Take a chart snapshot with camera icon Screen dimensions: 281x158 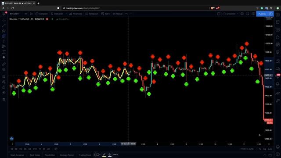coord(253,14)
